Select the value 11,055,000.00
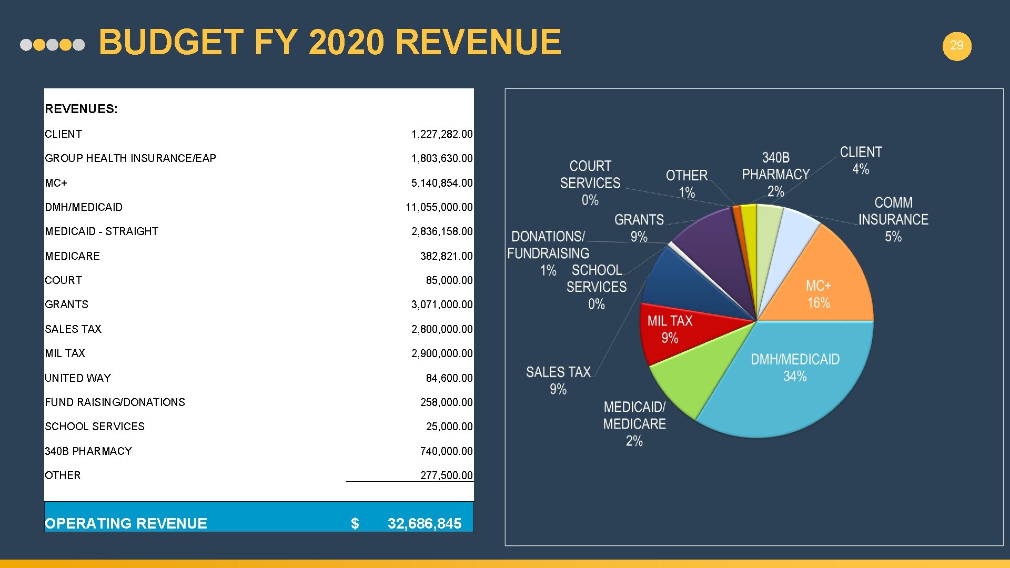 point(439,207)
